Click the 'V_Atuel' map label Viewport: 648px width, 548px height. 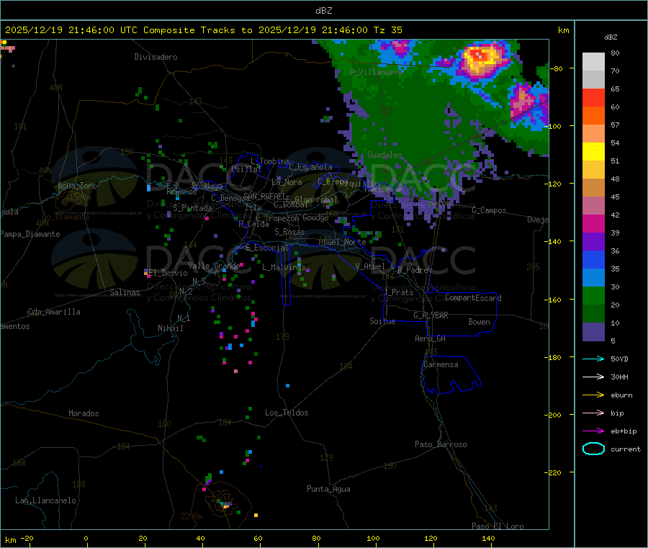370,266
